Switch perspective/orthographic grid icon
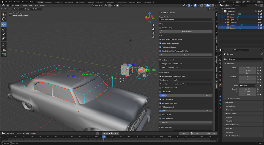 click(x=153, y=37)
